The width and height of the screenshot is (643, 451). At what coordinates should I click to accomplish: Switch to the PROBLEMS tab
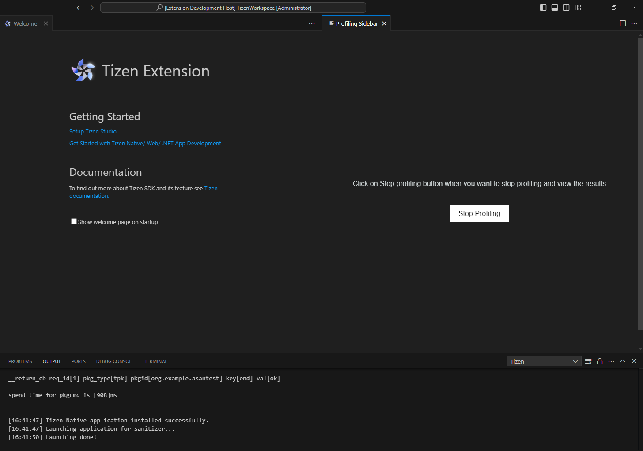coord(20,361)
